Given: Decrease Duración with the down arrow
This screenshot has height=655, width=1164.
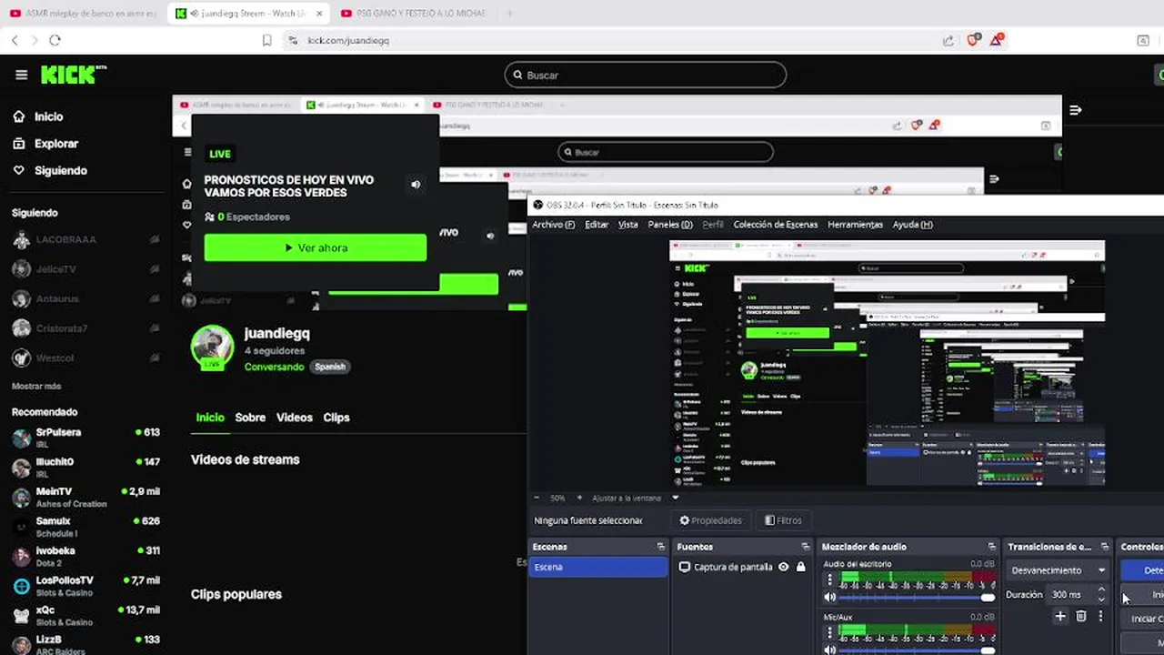Looking at the screenshot, I should coord(1101,600).
